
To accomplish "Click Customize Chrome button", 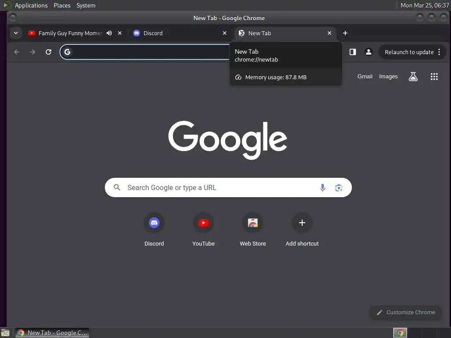I will (406, 312).
